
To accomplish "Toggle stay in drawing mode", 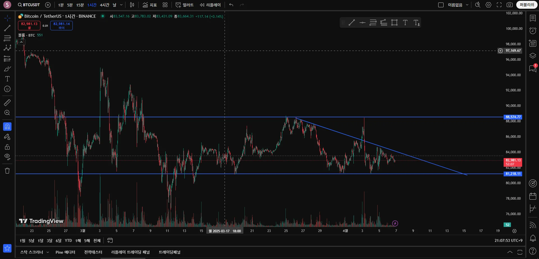I will [7, 137].
